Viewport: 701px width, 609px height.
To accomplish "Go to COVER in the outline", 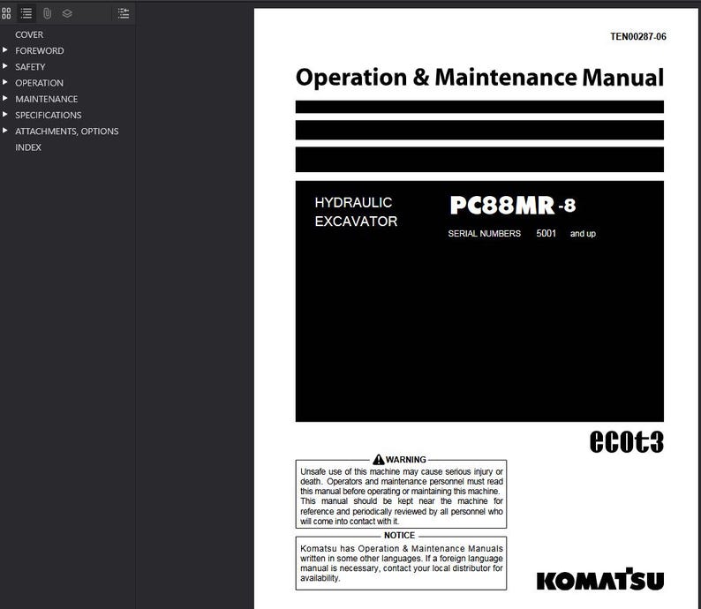I will [x=29, y=34].
